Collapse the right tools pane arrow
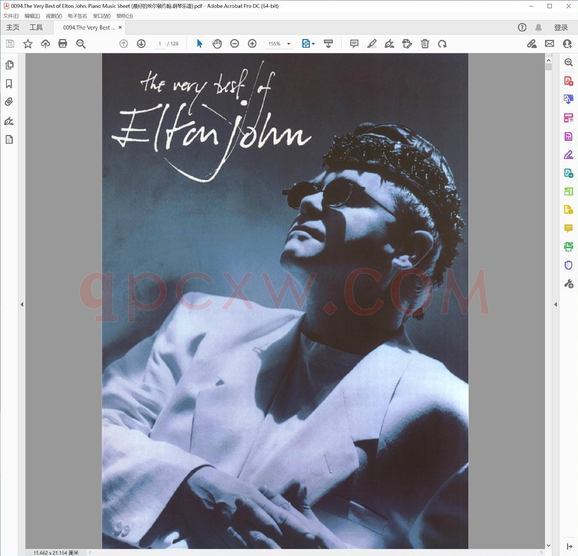The width and height of the screenshot is (578, 556). coord(555,304)
